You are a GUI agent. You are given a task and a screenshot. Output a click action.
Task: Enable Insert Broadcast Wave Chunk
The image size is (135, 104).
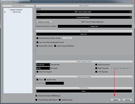(37, 38)
